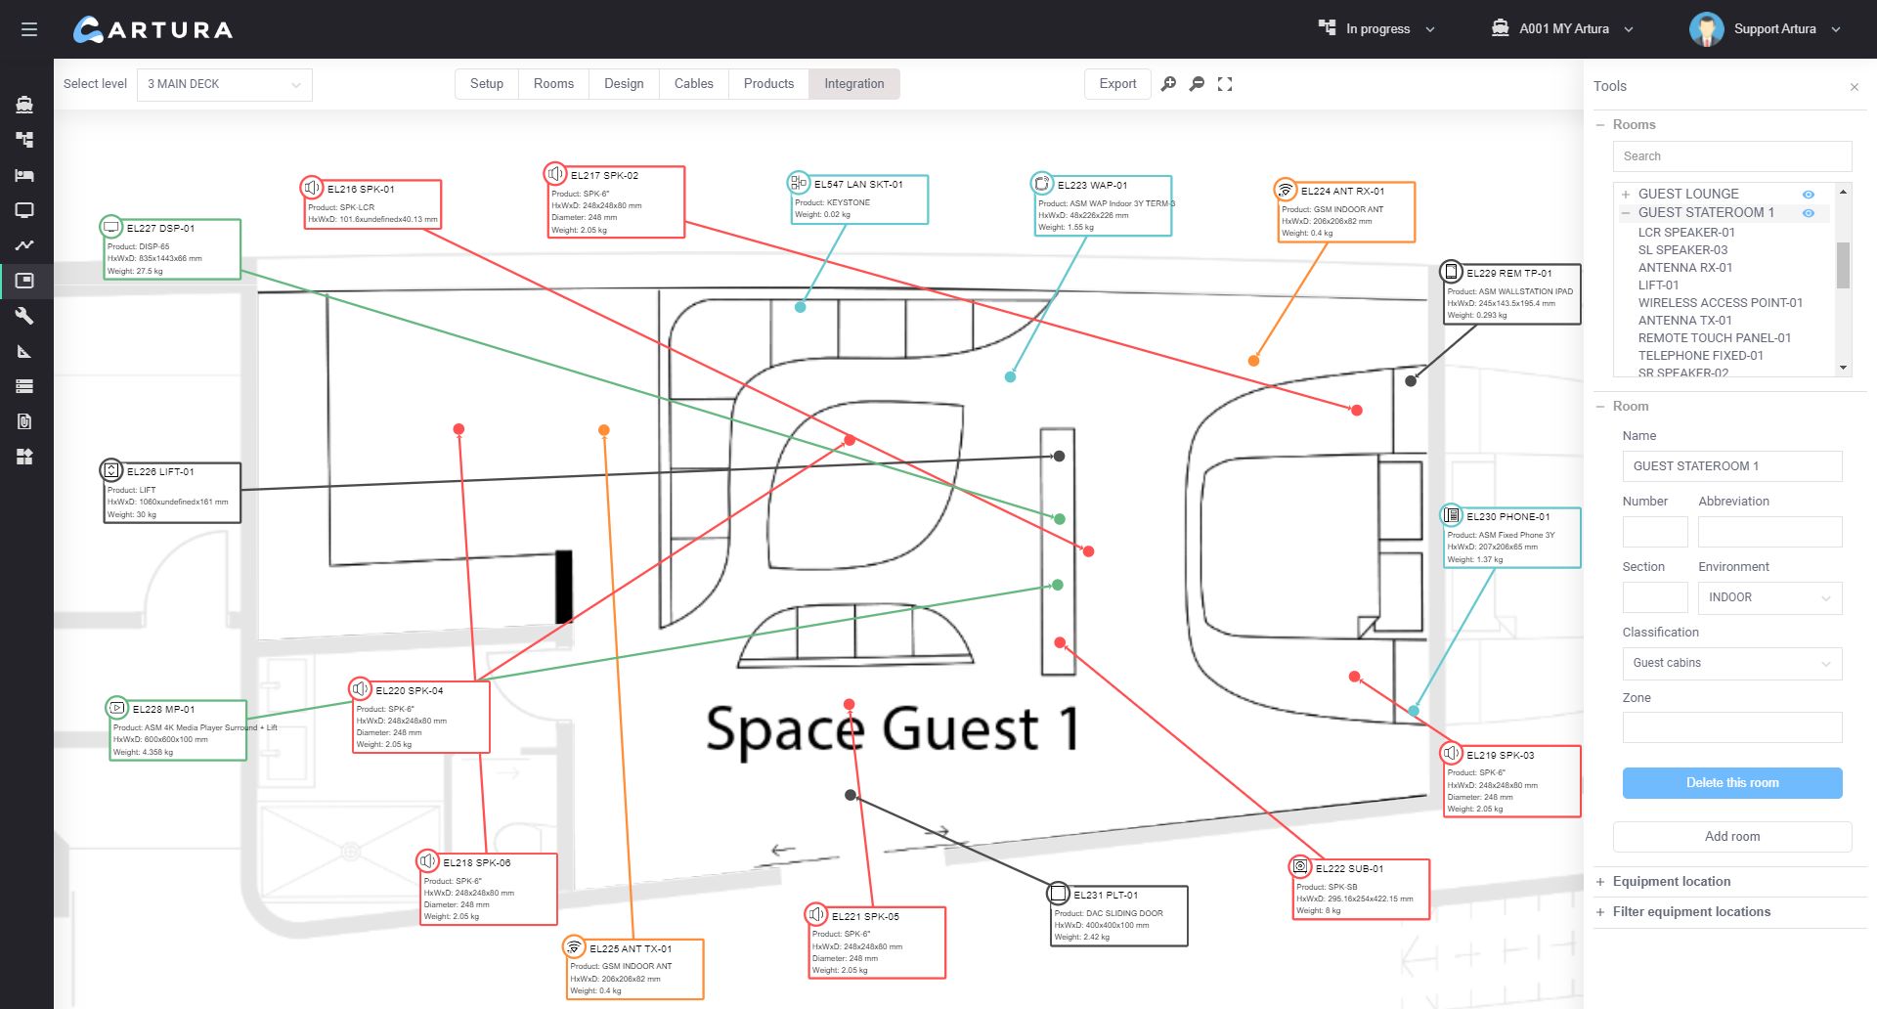
Task: Close the Tools panel
Action: point(1854,87)
